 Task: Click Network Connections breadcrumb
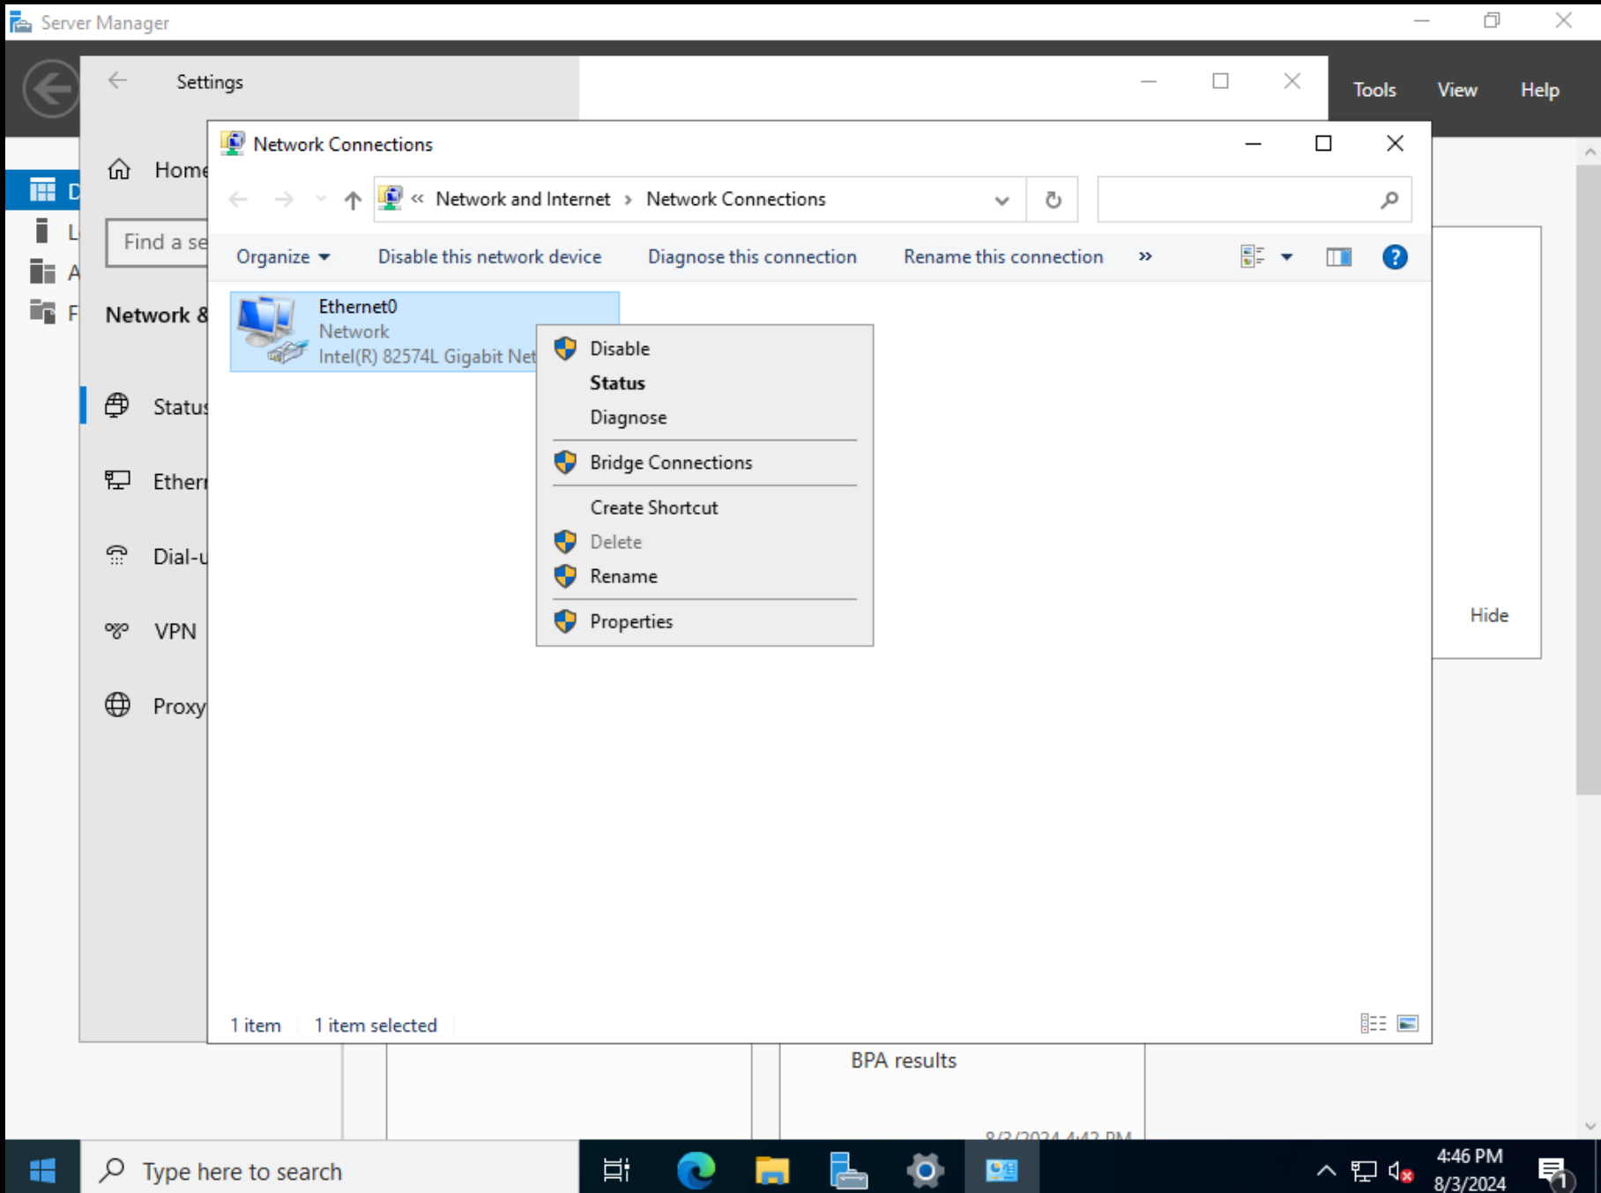click(736, 199)
